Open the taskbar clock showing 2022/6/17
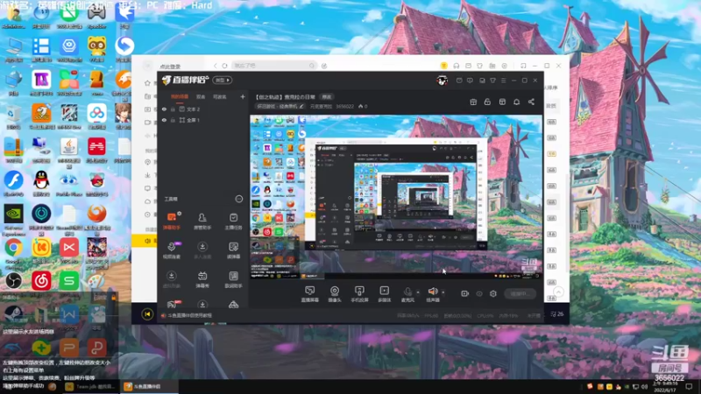The image size is (701, 394). pos(665,386)
